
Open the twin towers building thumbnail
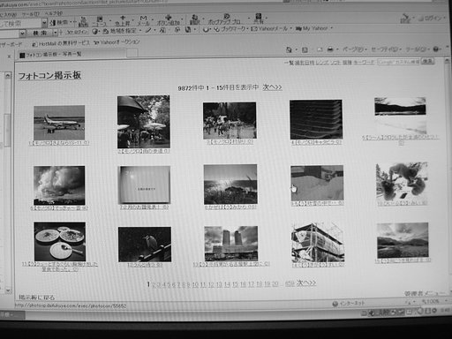coord(231,244)
